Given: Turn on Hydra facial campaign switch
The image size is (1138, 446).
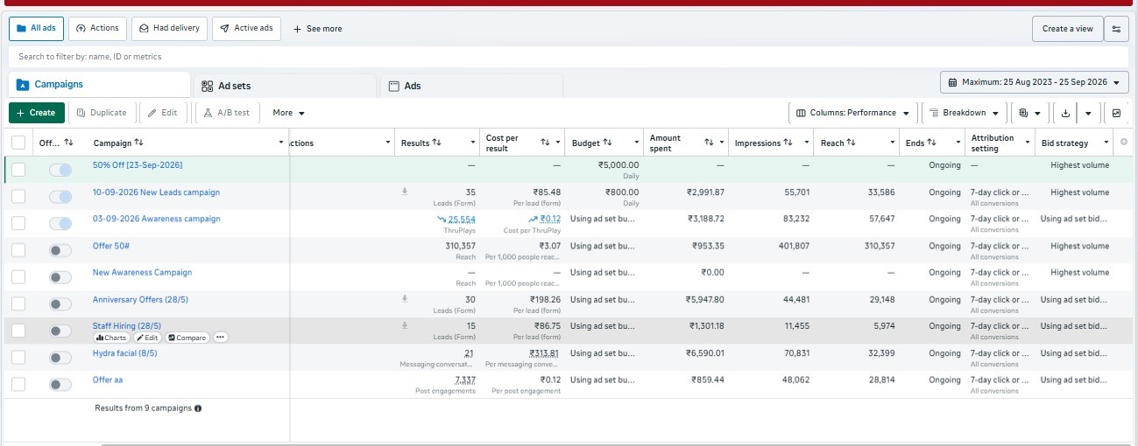Looking at the screenshot, I should [60, 358].
